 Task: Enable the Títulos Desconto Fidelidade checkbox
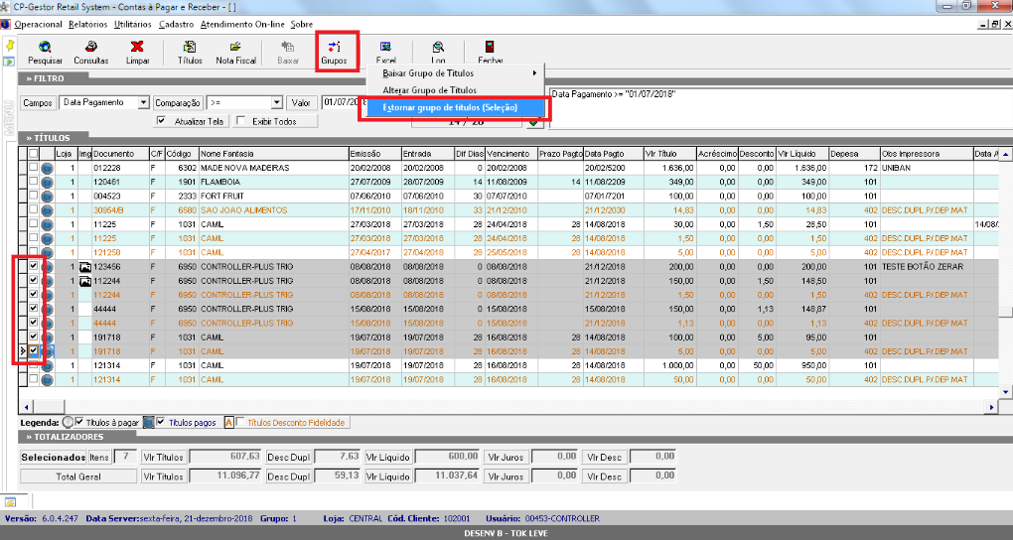(x=240, y=423)
